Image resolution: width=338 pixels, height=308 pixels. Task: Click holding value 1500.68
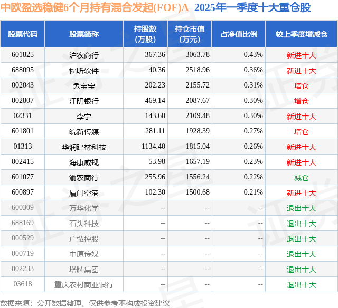tap(198, 192)
